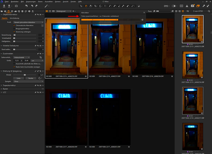Switch to multi-view grid viewer mode

click(47, 11)
